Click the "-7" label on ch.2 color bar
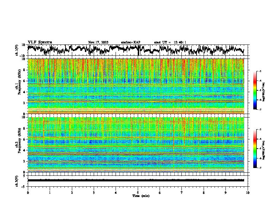The width and height of the screenshot is (279, 216). pos(260,168)
